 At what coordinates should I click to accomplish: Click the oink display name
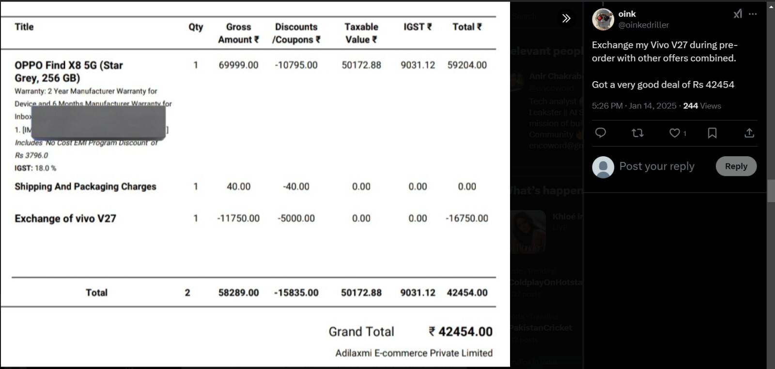click(x=627, y=14)
